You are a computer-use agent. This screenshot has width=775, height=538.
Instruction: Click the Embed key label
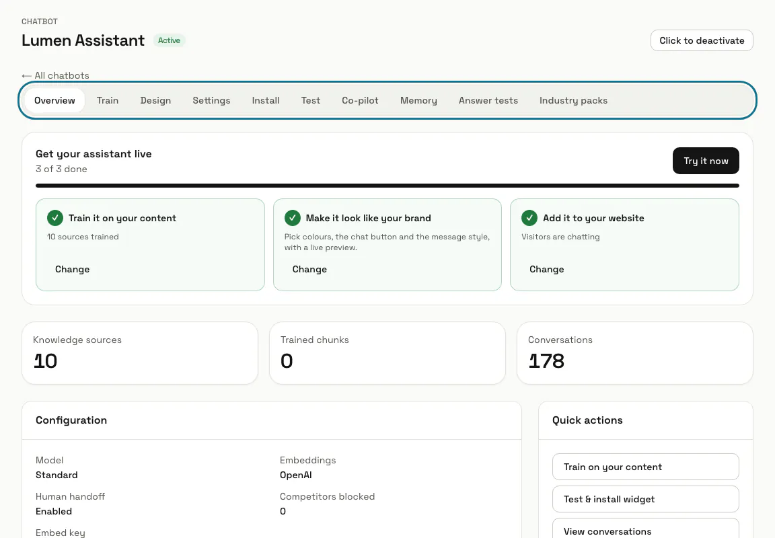click(x=61, y=533)
